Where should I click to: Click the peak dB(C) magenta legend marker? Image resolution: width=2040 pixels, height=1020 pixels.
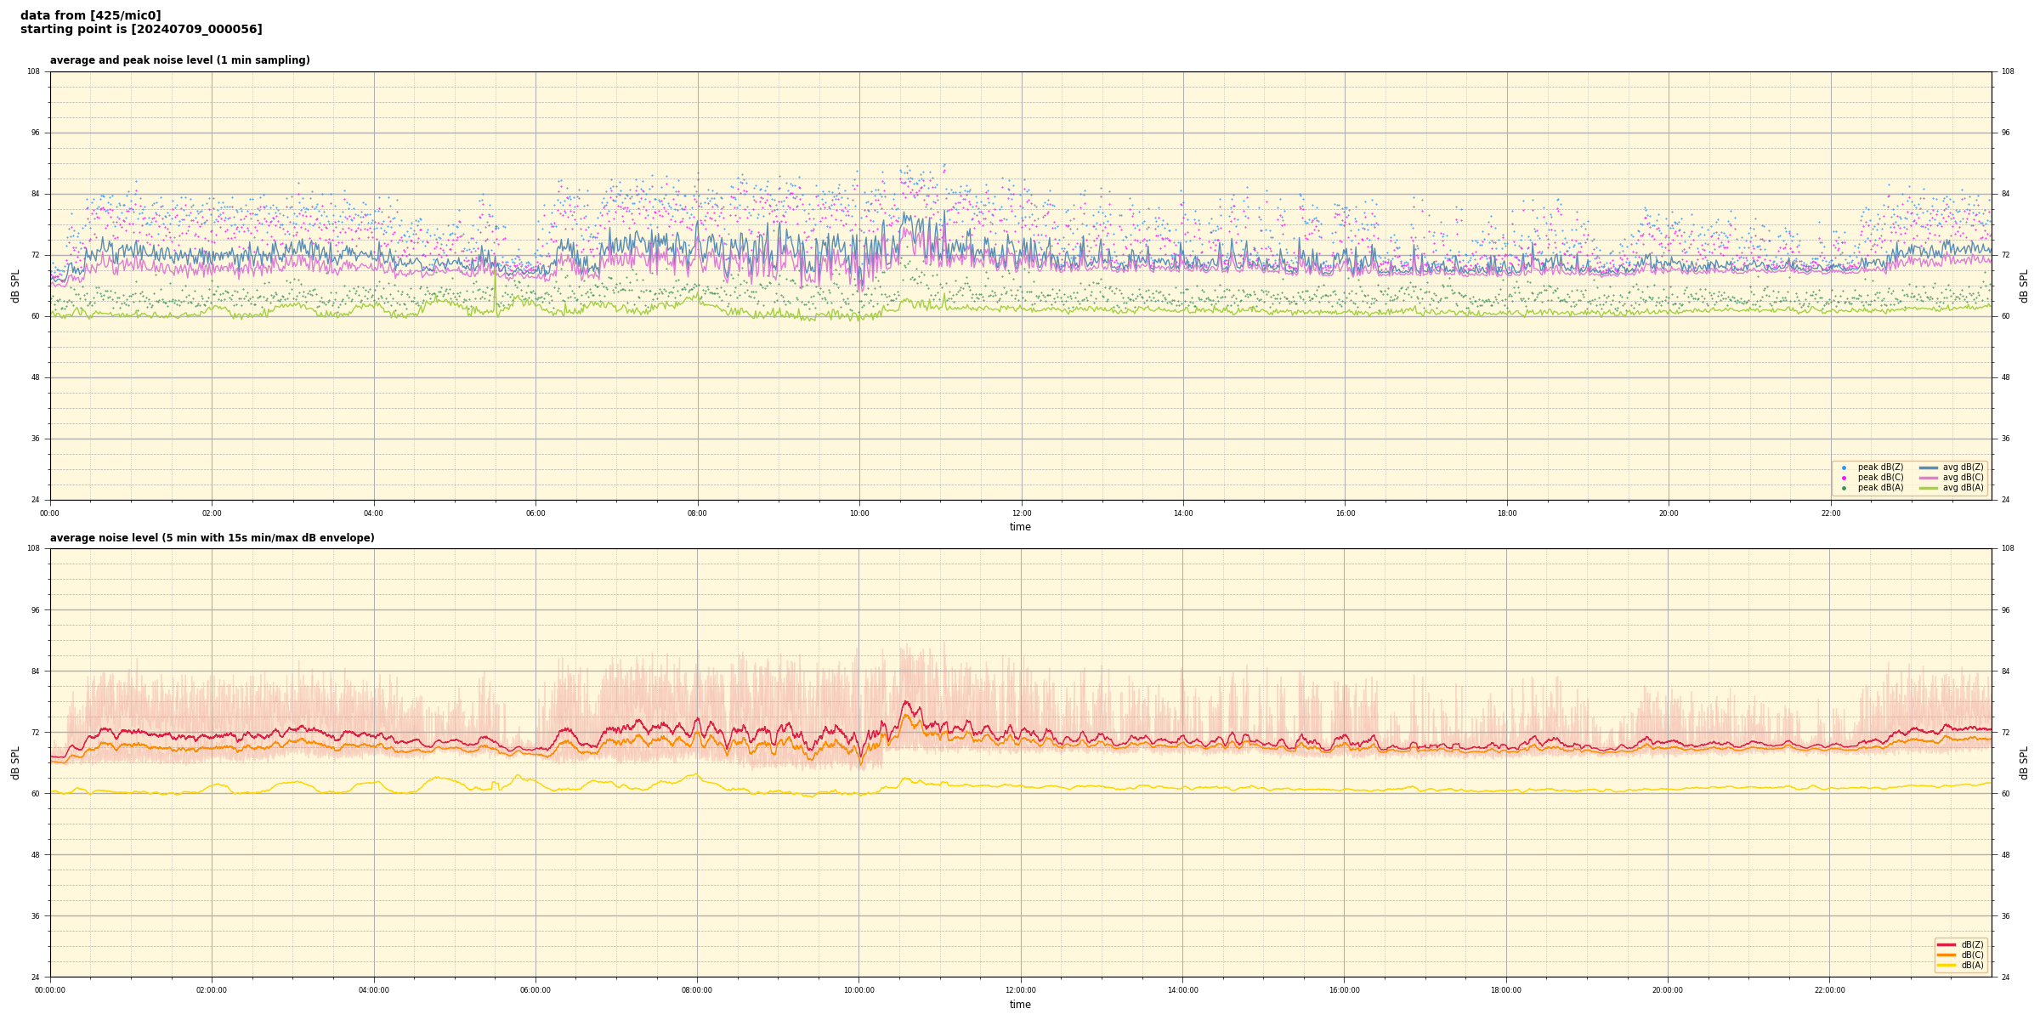coord(1844,478)
